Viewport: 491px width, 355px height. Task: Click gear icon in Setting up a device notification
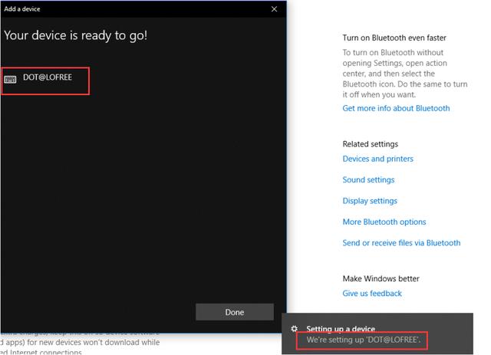point(294,329)
